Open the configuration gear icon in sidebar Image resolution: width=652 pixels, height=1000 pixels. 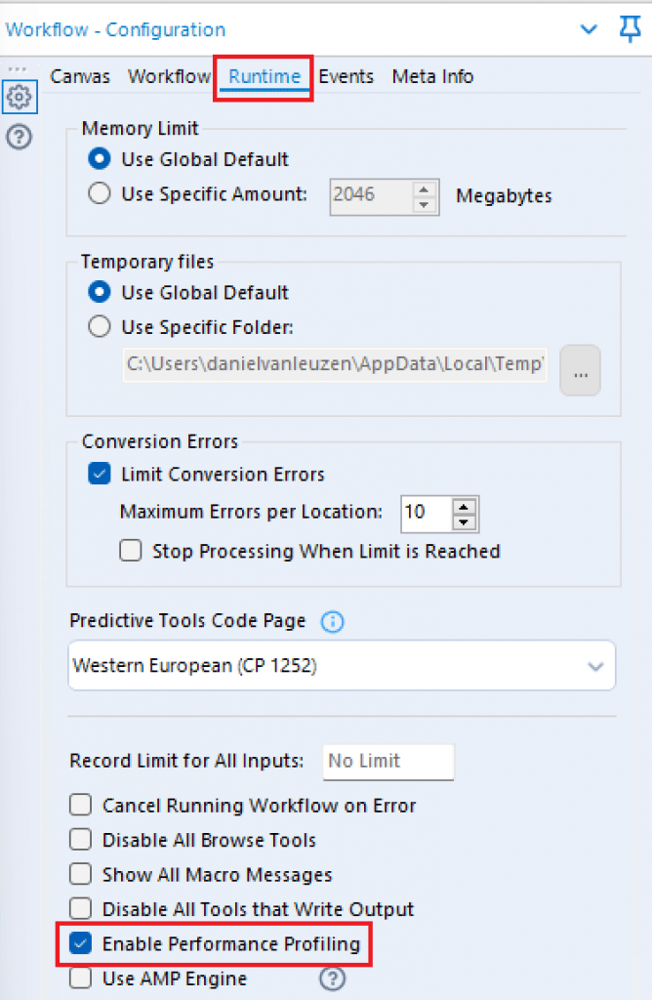(20, 98)
